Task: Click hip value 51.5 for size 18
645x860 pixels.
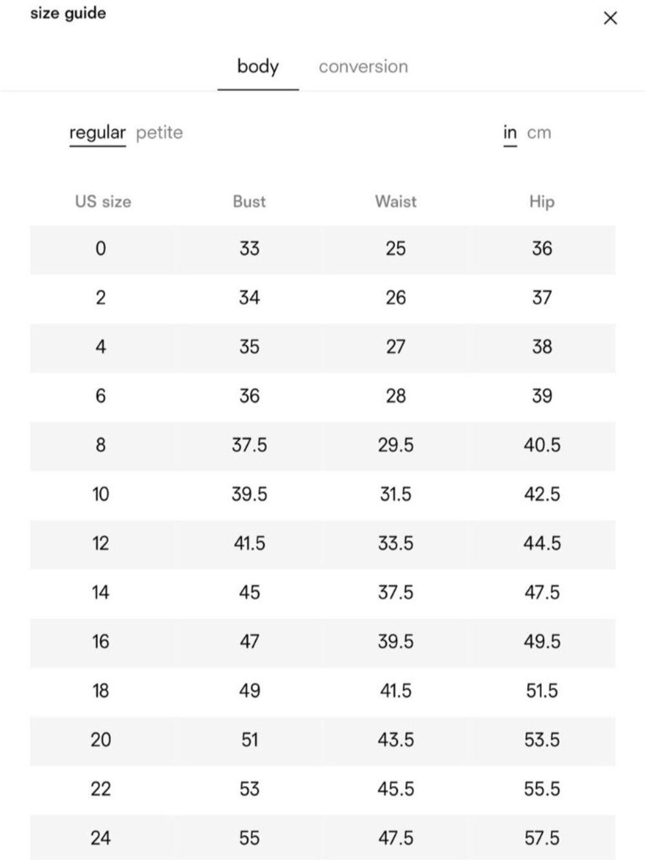Action: pos(542,690)
